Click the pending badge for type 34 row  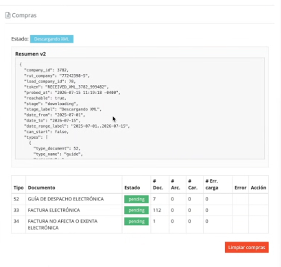[x=136, y=222]
